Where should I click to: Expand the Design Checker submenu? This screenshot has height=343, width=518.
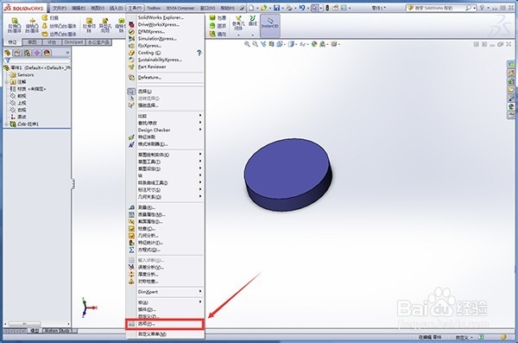coord(200,130)
